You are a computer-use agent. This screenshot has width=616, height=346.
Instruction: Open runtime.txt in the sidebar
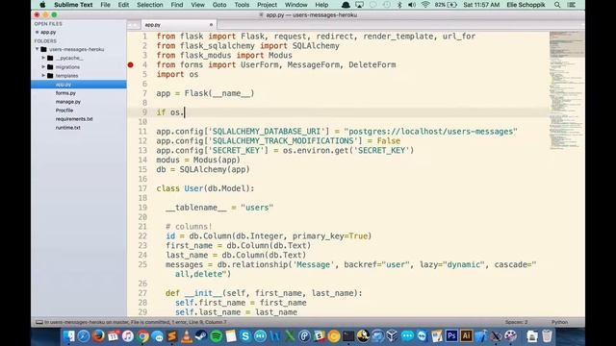coord(68,128)
